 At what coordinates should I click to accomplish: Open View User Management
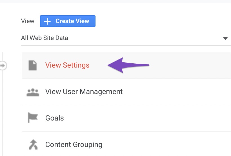pos(84,92)
